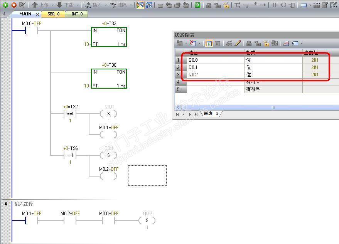339x244 pixels.
Task: Toggle POU comments icon
Action: (x=325, y=5)
